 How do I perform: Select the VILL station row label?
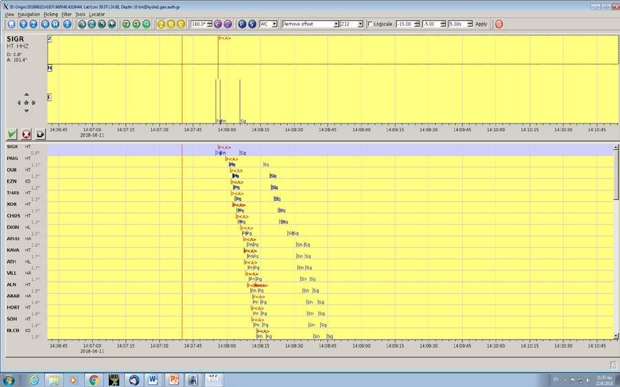[x=12, y=273]
